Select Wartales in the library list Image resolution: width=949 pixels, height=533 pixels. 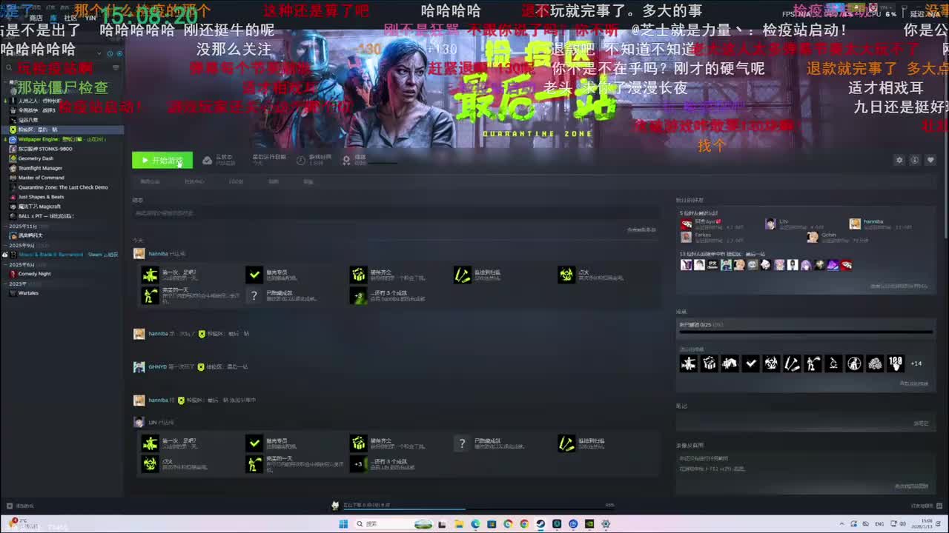point(28,293)
